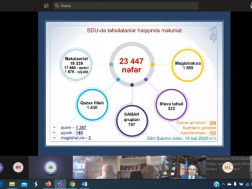252x189 pixels.
Task: Start a new chat with the compose icon
Action: click(x=46, y=6)
